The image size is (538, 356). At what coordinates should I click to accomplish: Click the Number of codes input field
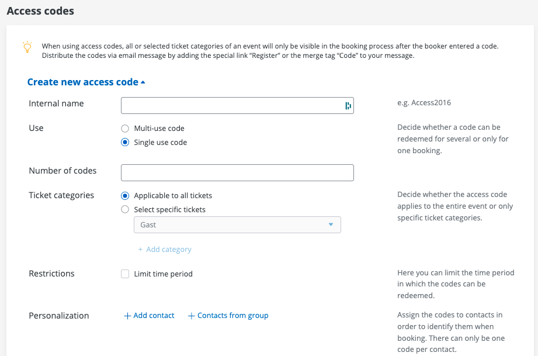237,173
